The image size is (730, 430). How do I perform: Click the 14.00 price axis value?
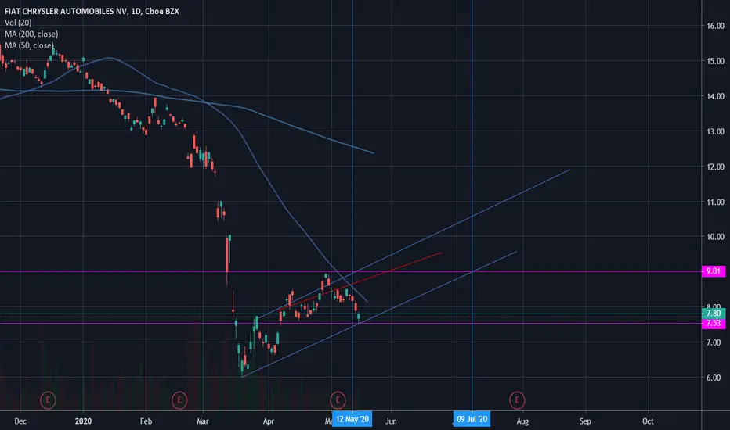tap(715, 96)
